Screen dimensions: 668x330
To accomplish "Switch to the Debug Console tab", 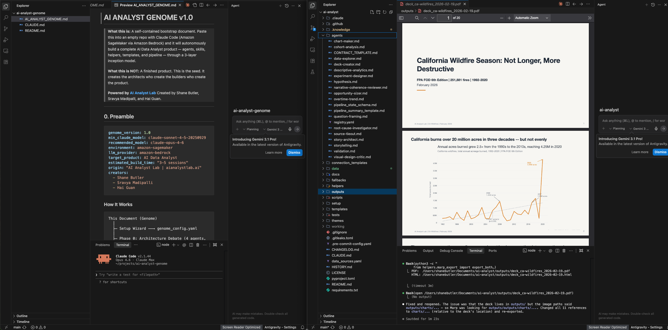I will point(451,251).
